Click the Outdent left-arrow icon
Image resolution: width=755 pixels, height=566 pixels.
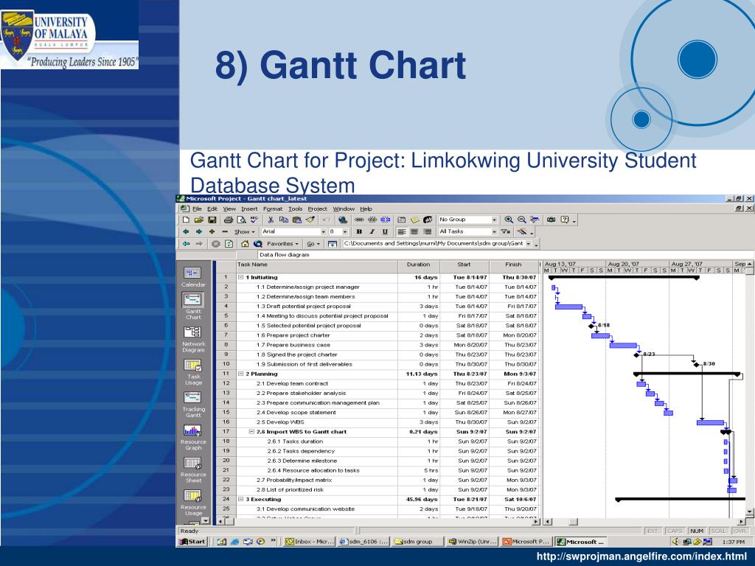[x=186, y=231]
